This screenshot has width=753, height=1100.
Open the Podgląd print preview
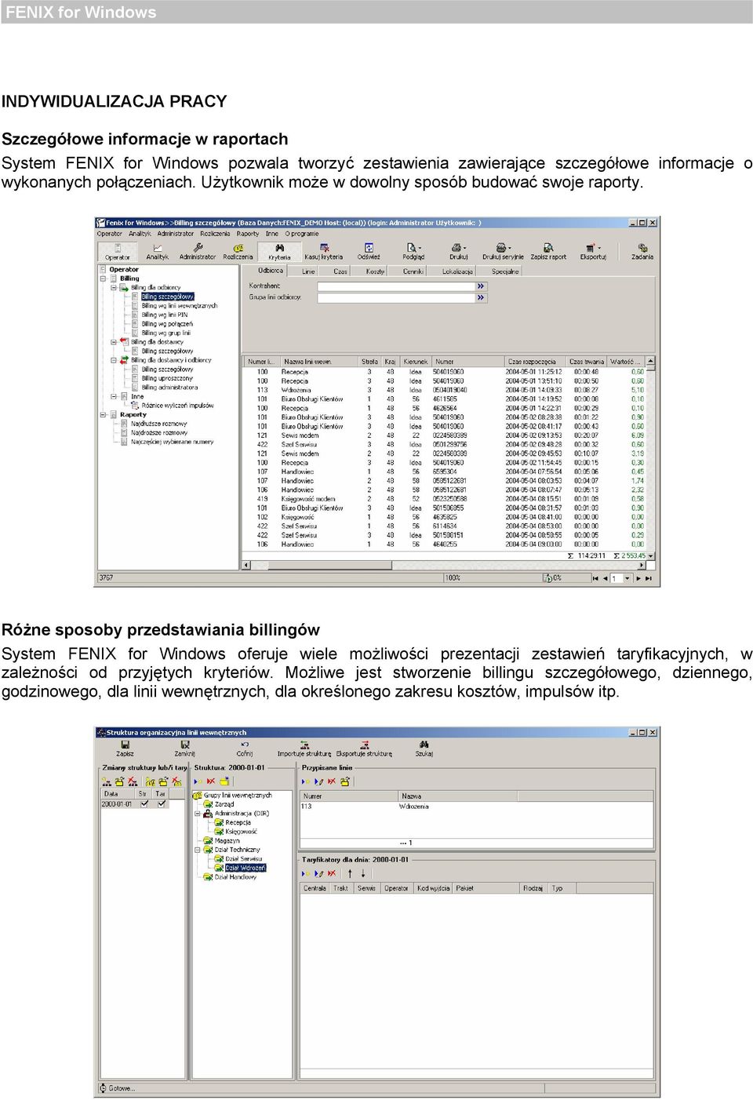(x=413, y=252)
